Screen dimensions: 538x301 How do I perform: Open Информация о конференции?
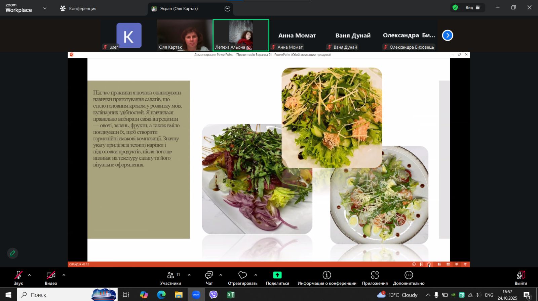click(326, 278)
